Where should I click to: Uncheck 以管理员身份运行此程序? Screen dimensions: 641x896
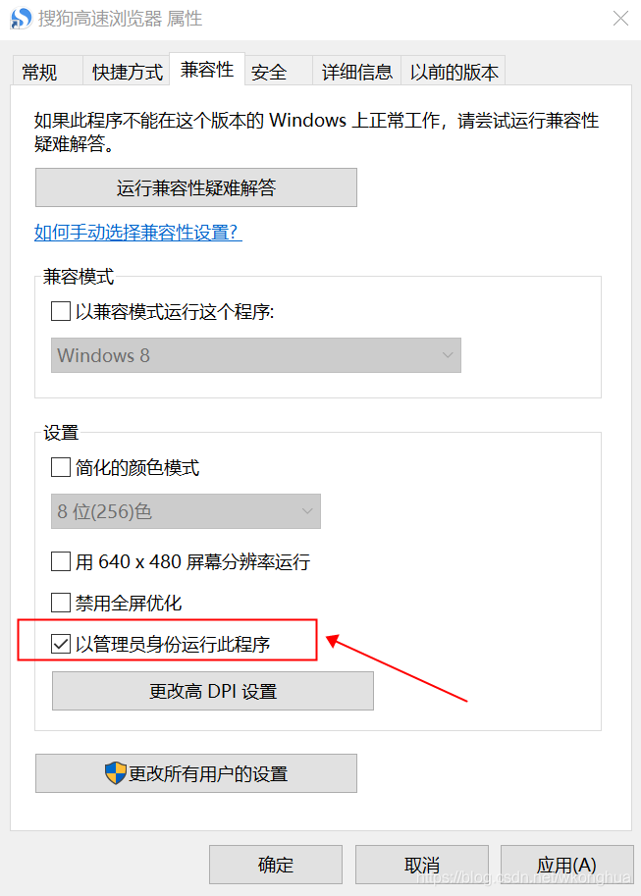(61, 644)
